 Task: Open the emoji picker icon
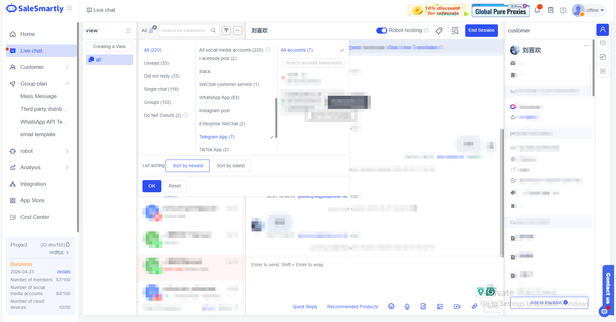[x=391, y=306]
